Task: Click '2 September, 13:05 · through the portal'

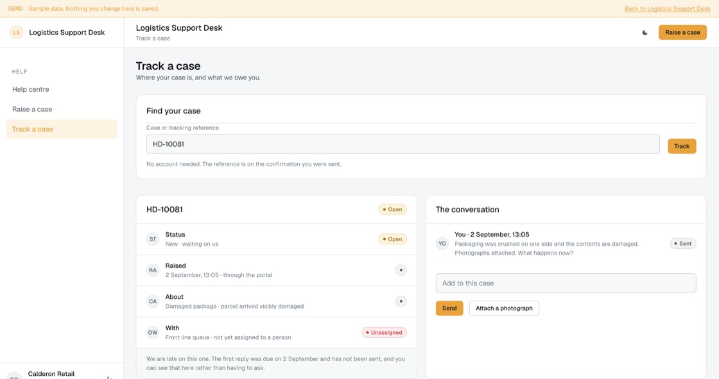Action: click(219, 275)
